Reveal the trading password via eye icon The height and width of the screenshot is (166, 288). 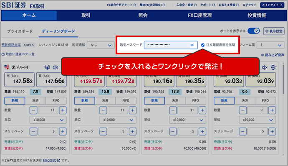192,45
